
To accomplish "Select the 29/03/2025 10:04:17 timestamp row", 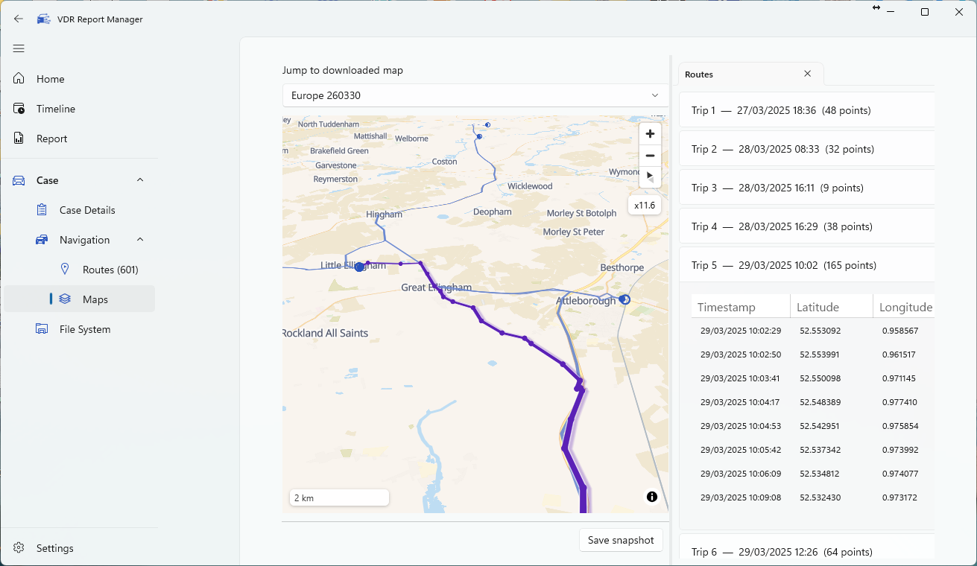I will pos(812,402).
